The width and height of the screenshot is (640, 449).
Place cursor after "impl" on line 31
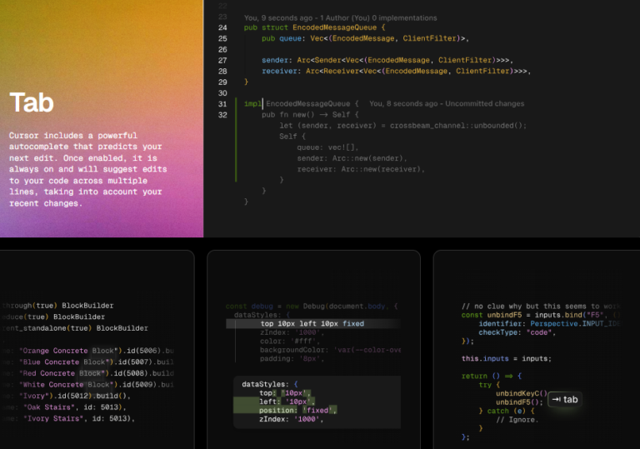(262, 103)
